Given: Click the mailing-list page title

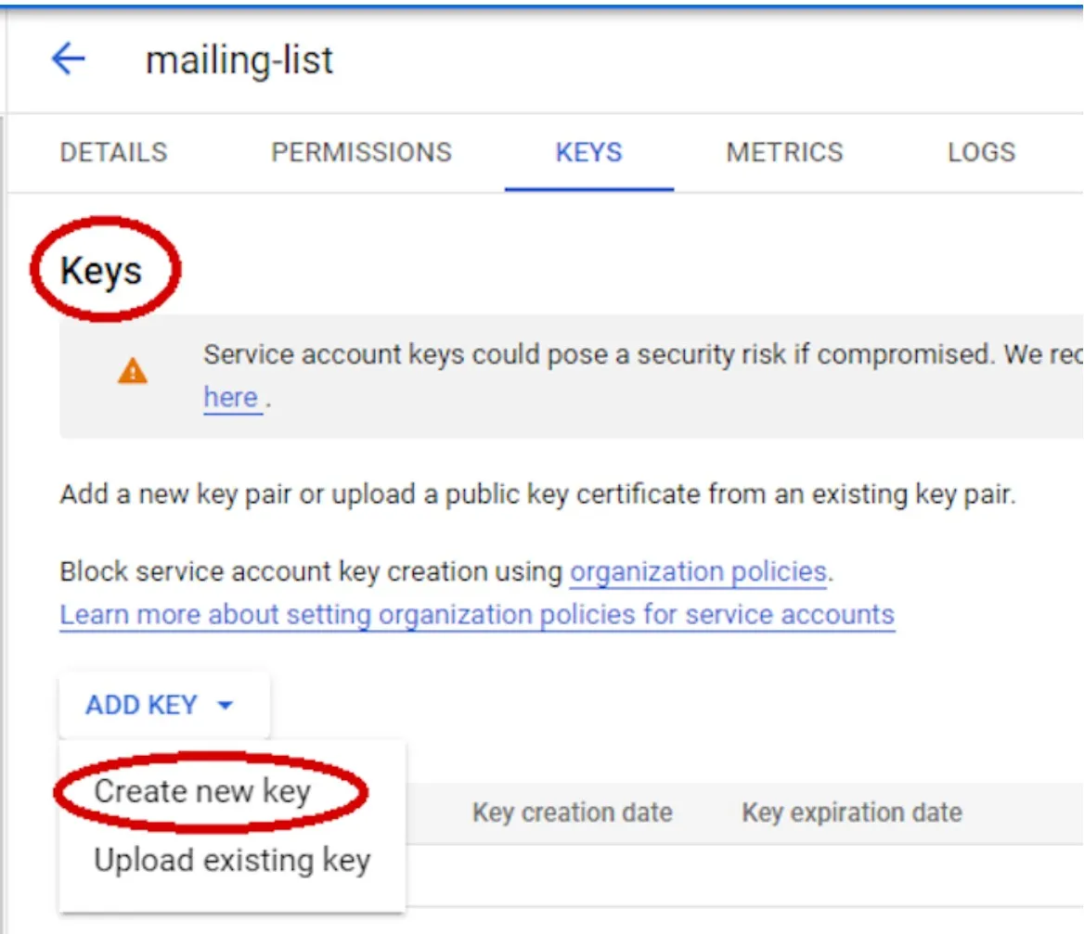Looking at the screenshot, I should tap(239, 60).
